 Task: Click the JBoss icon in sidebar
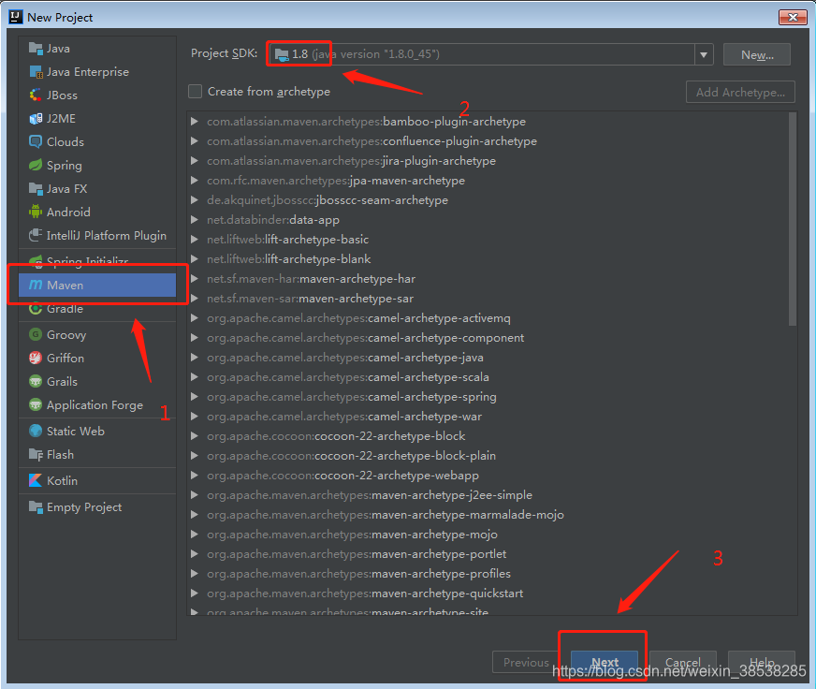click(36, 95)
